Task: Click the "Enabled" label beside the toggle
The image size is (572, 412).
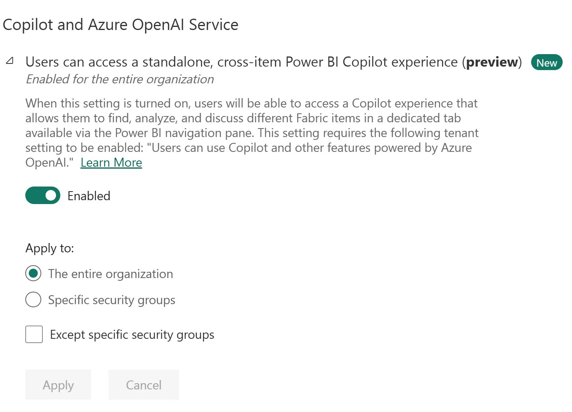Action: (x=89, y=196)
